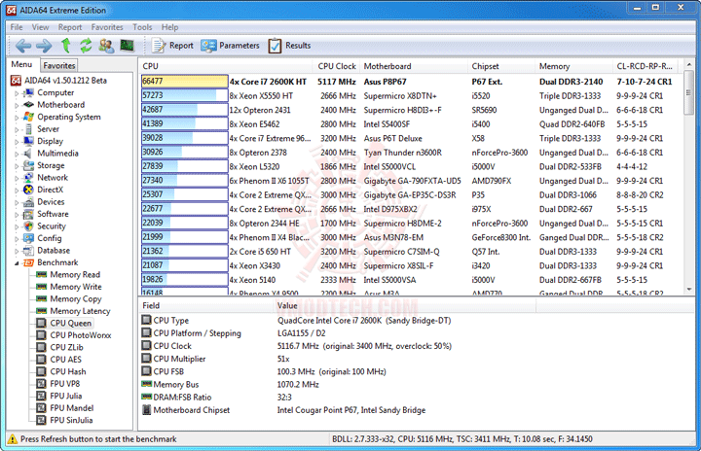Sort by the CPU Clock column header
701x451 pixels.
pos(337,66)
